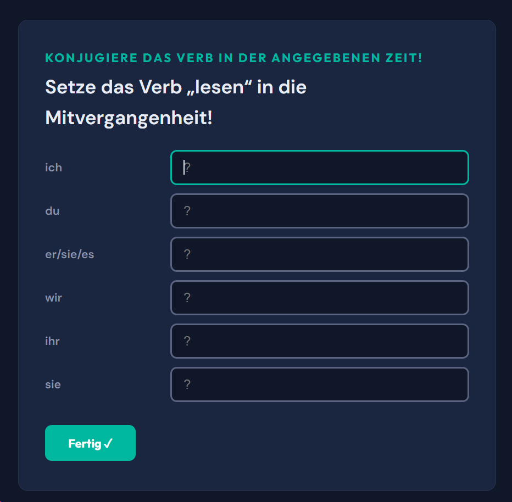Viewport: 512px width, 502px height.
Task: Click the pronoun label wir
Action: point(53,298)
